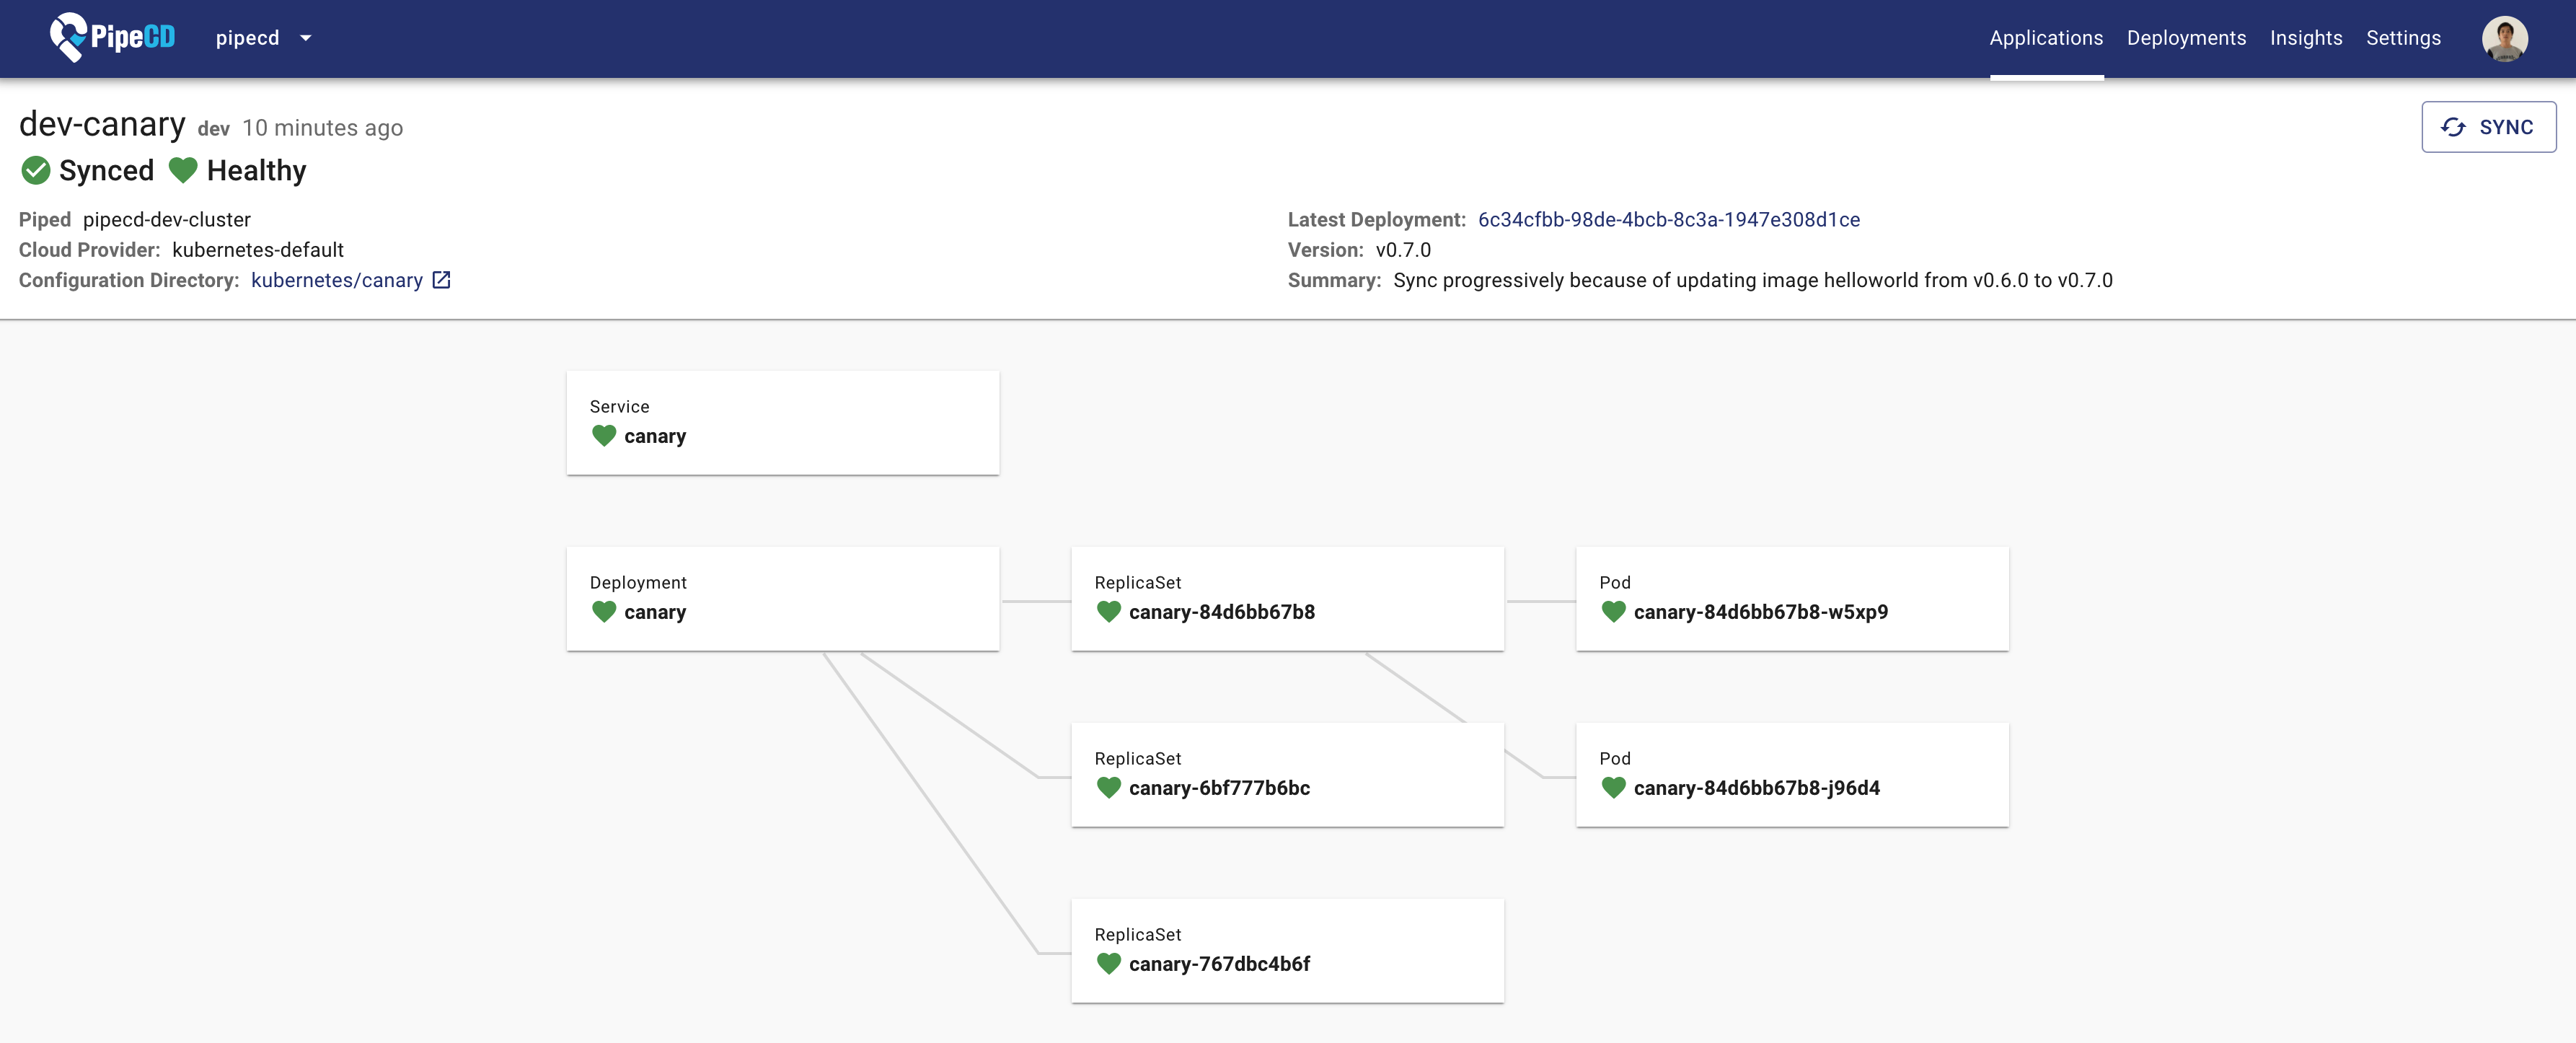Click the heart on ReplicaSet canary-84d6bb67b8
The height and width of the screenshot is (1043, 2576).
tap(1110, 612)
